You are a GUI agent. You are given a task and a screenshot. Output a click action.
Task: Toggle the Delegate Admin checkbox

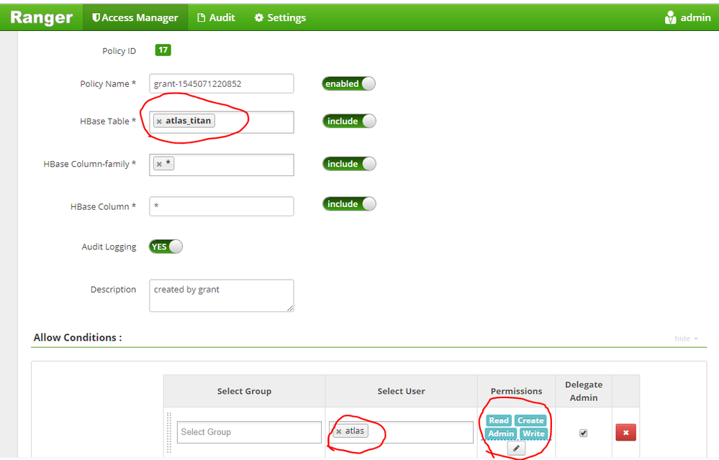click(583, 433)
